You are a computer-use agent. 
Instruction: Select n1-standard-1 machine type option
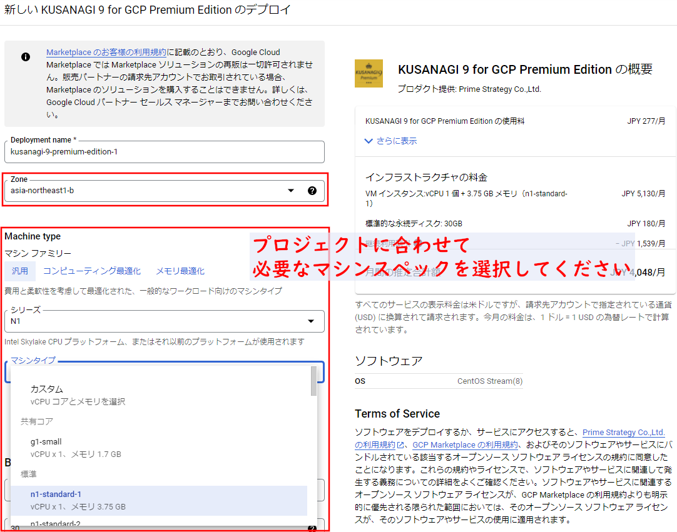(159, 501)
